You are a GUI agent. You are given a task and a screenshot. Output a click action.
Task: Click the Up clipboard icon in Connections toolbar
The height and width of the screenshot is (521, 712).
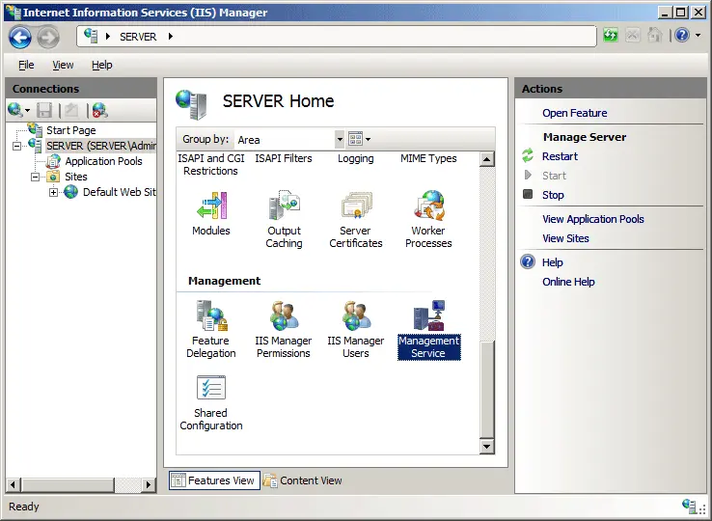coord(71,110)
